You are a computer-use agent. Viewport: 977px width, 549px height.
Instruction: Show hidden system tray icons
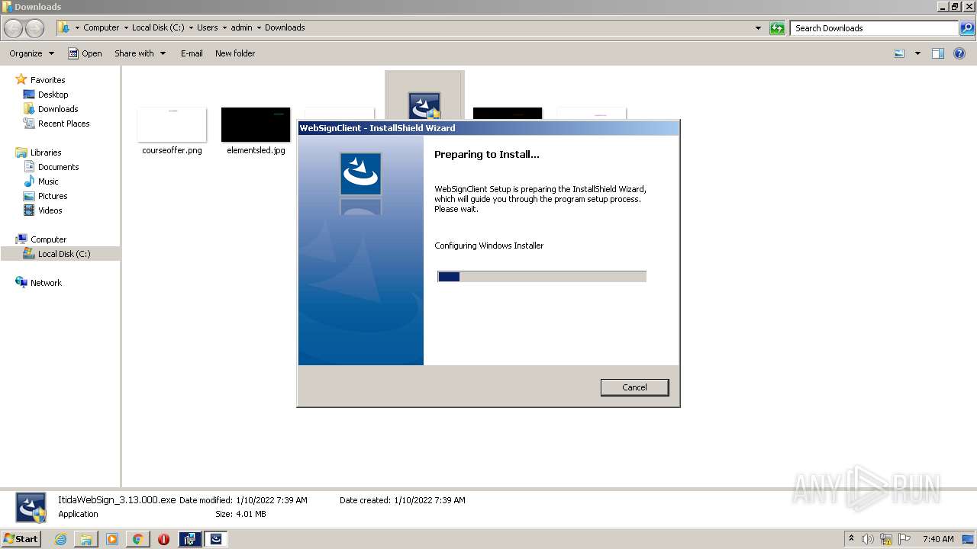point(851,538)
